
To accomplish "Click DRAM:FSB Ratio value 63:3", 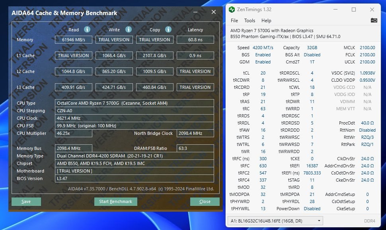I will click(x=195, y=148).
